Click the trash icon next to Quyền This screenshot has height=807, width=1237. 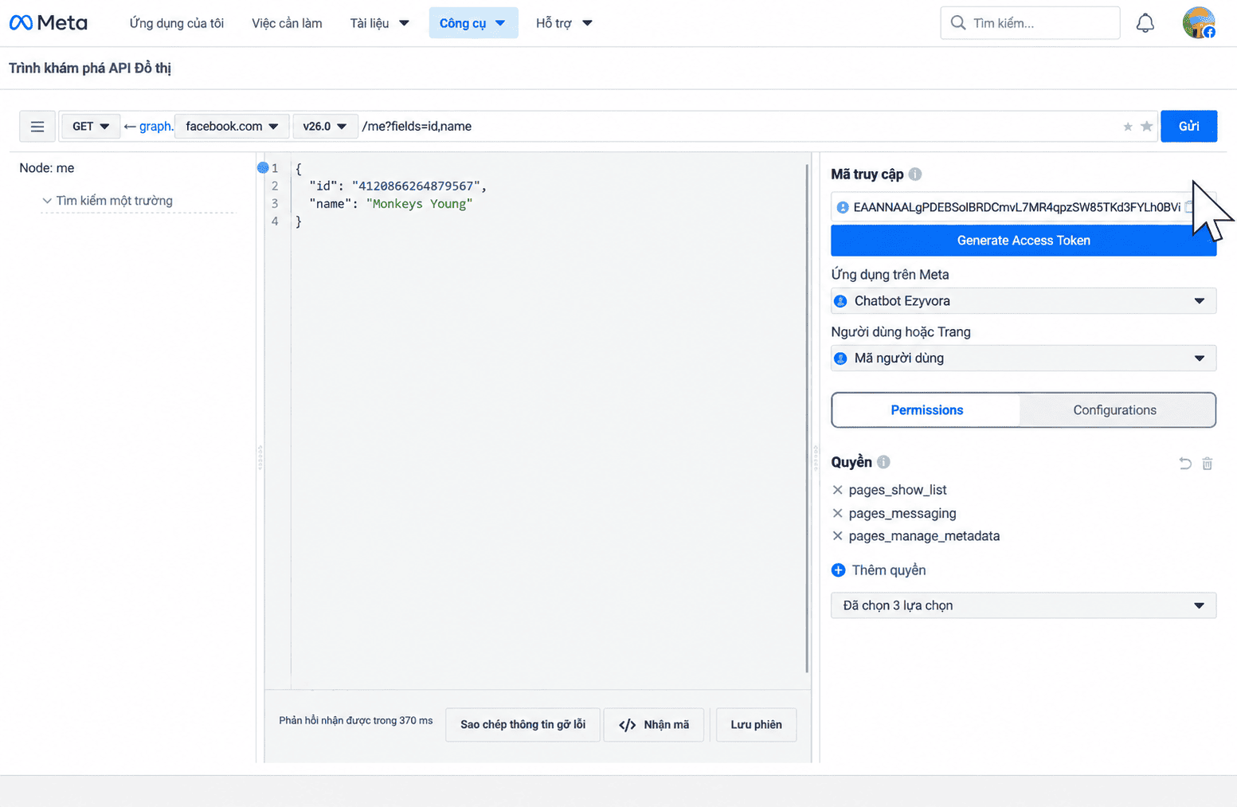(x=1207, y=463)
